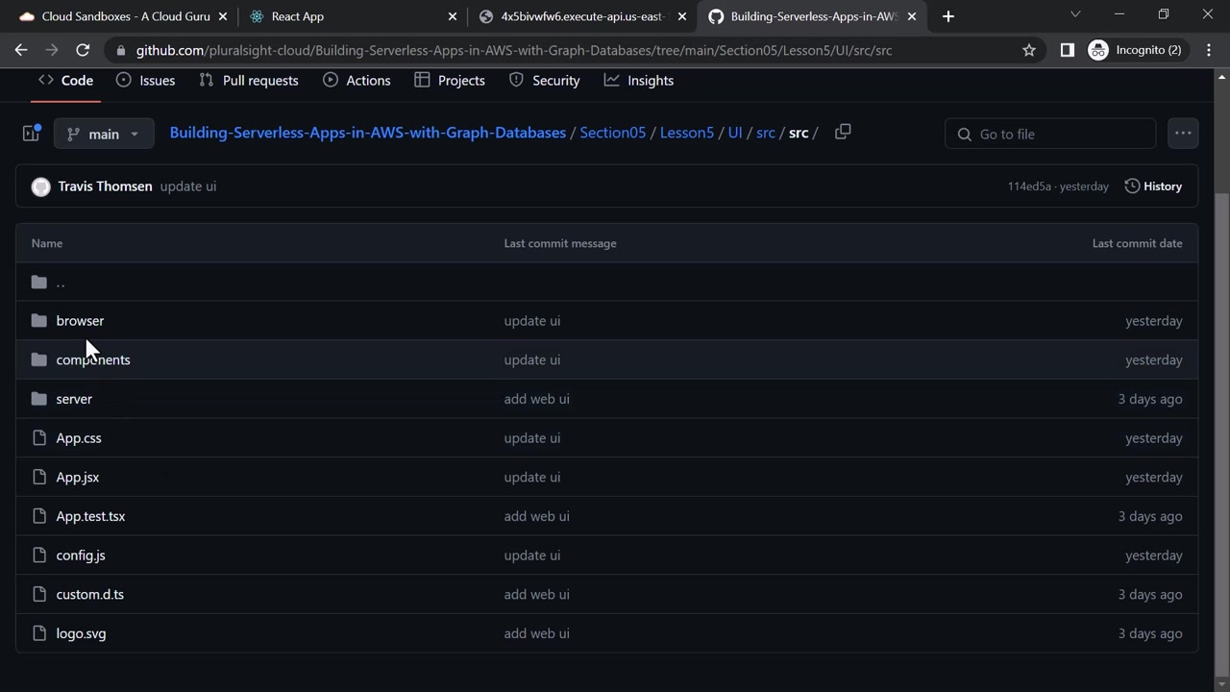Reload the page

pos(83,50)
